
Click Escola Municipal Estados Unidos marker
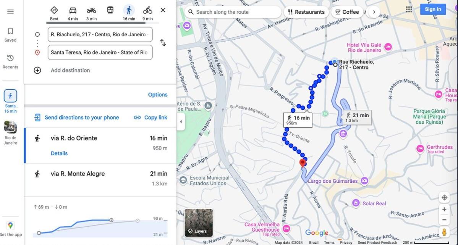(183, 180)
